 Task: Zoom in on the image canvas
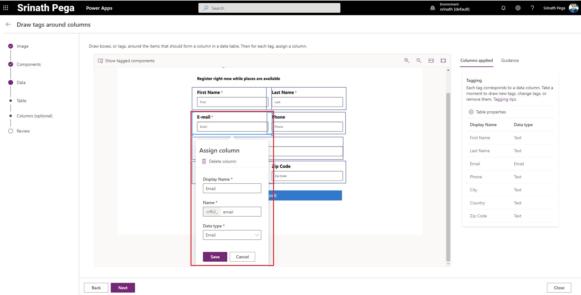(x=407, y=61)
